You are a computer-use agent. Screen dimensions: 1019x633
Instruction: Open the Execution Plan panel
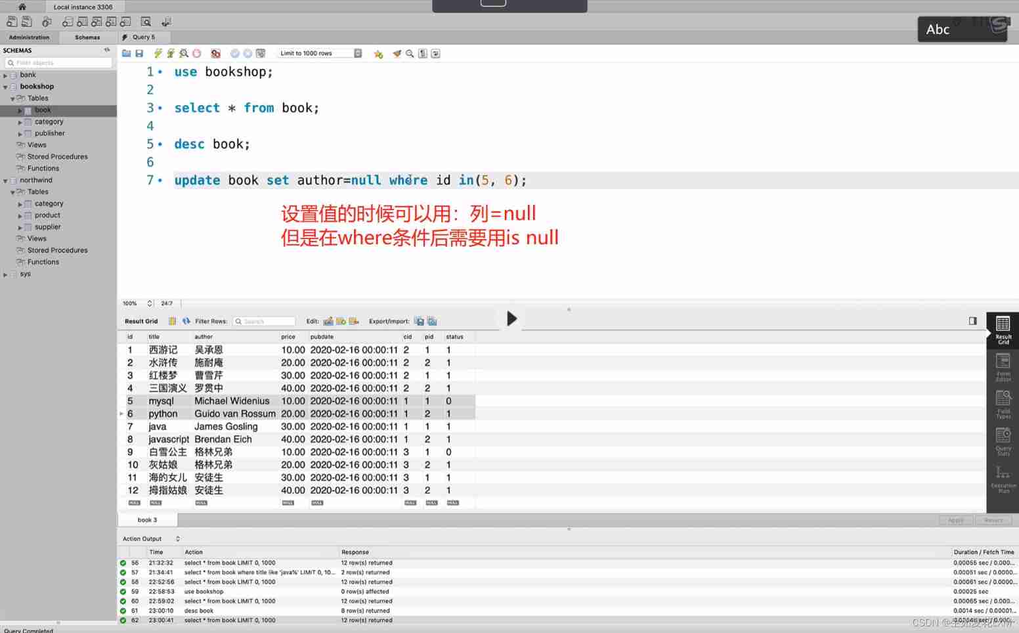(1003, 479)
